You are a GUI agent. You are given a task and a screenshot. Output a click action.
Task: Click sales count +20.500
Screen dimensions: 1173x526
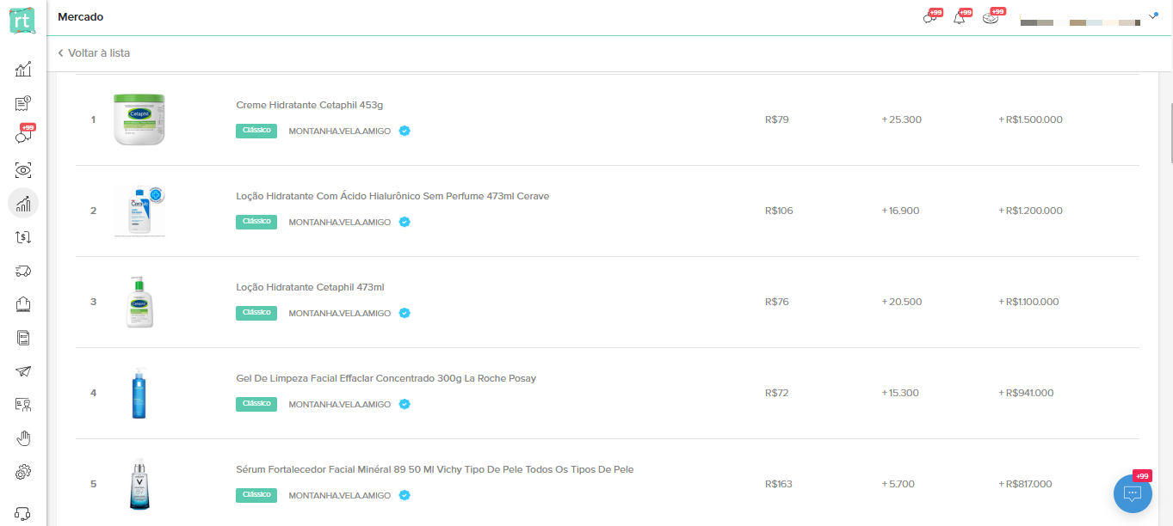click(901, 302)
